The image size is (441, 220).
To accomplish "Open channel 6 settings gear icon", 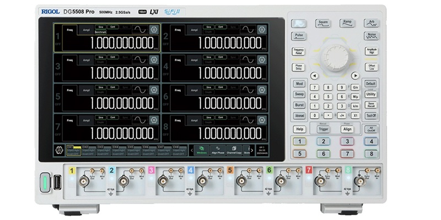I will coord(262,90).
